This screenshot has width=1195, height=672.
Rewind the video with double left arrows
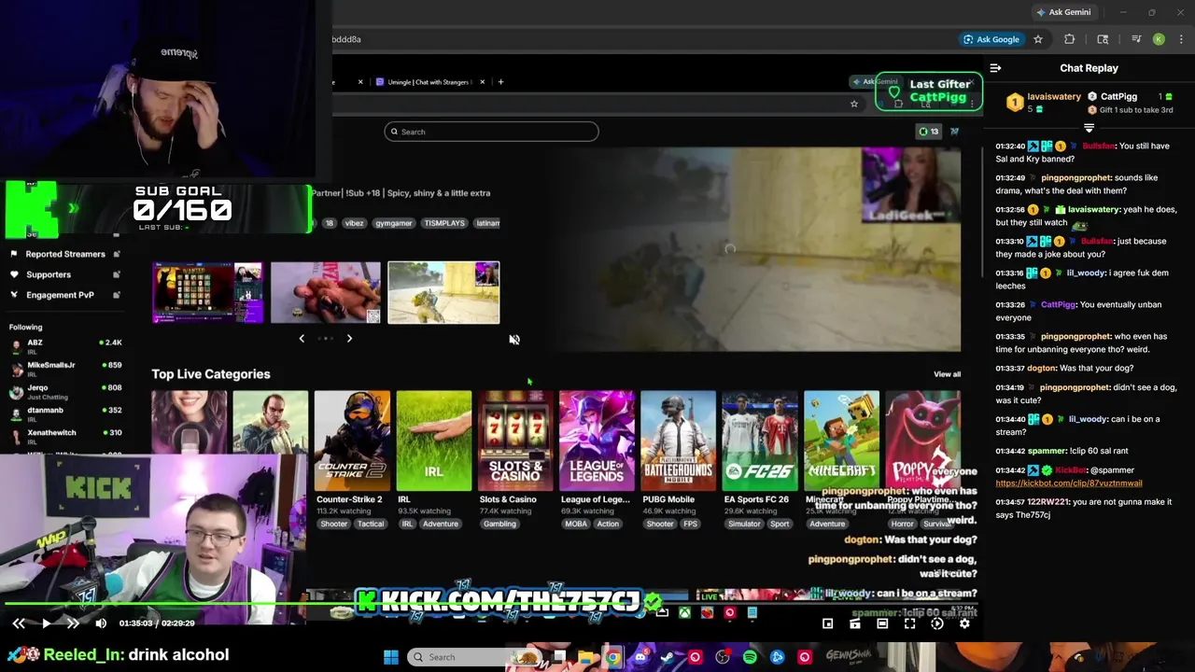click(x=19, y=623)
